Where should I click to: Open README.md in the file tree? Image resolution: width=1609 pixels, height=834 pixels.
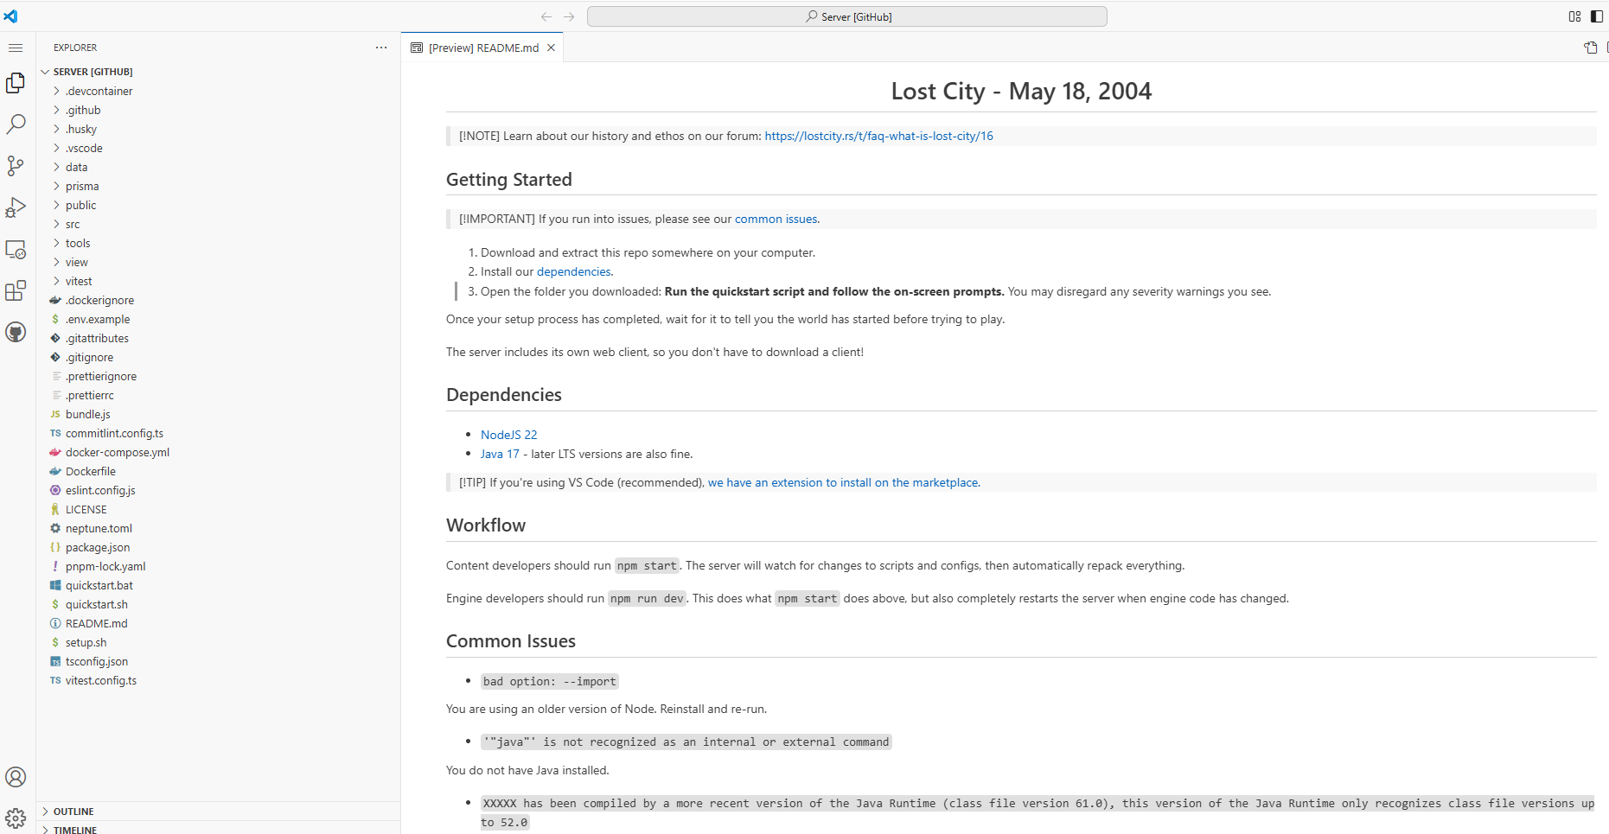tap(219, 623)
